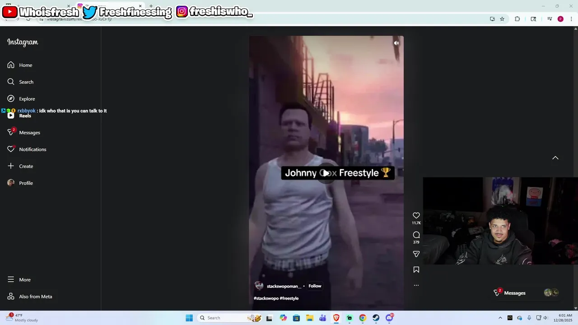This screenshot has width=578, height=325.
Task: Go to previous reel with up chevron
Action: click(x=555, y=158)
